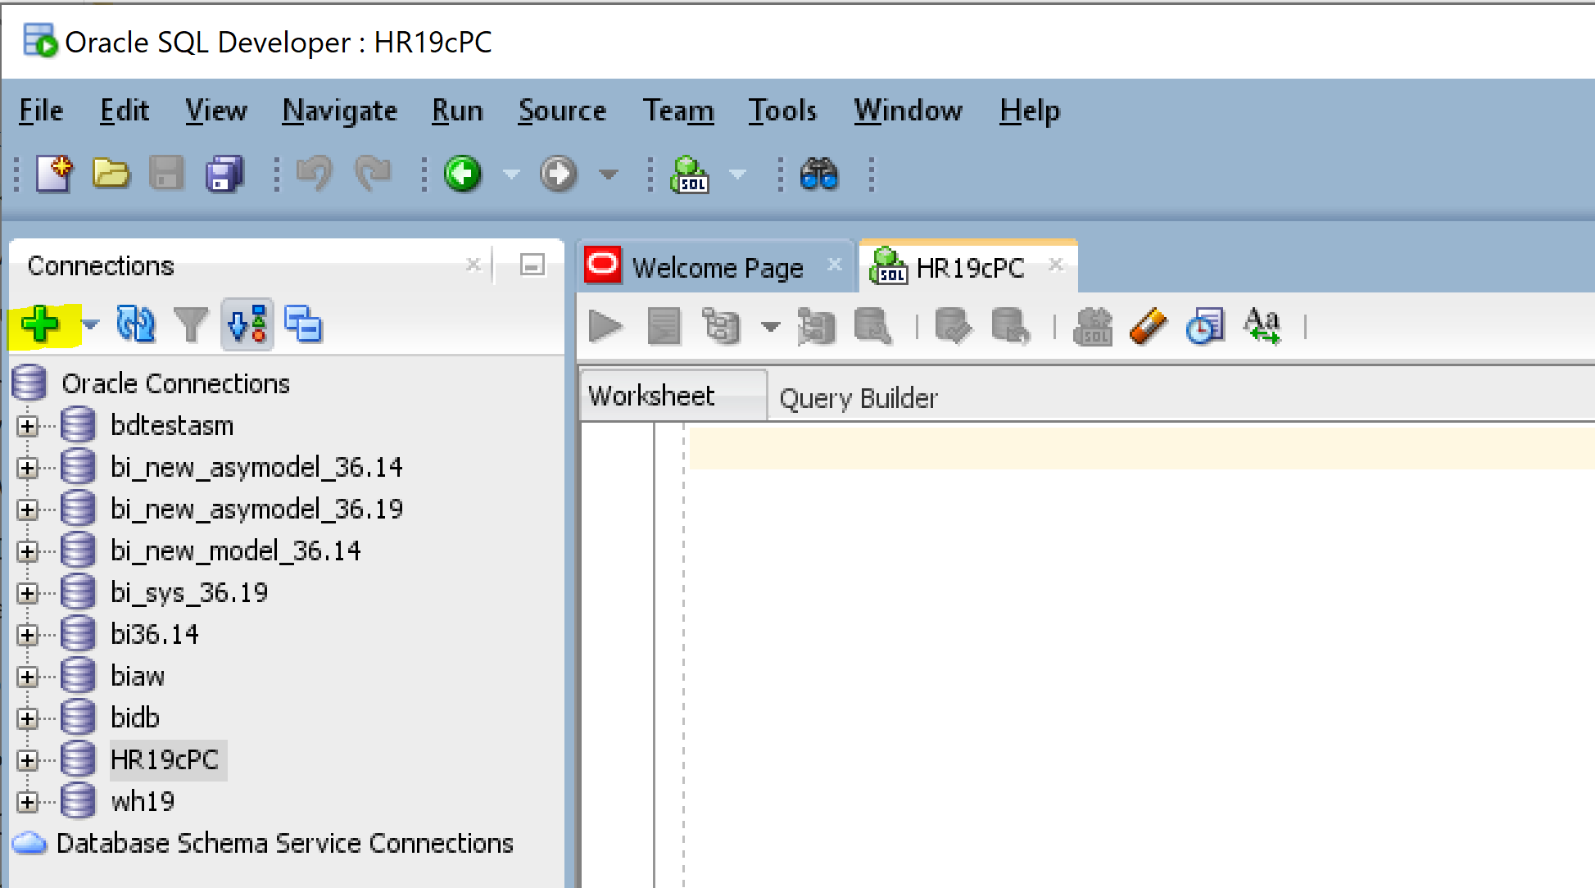Screen dimensions: 1595x888
Task: Click the change case Aa icon
Action: pos(1262,326)
